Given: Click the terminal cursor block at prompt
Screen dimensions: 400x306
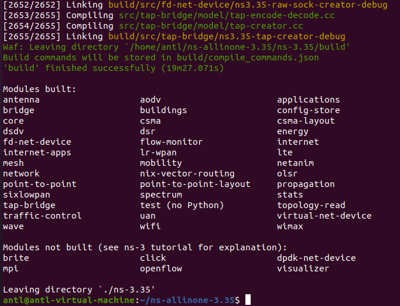Looking at the screenshot, I should pos(248,300).
